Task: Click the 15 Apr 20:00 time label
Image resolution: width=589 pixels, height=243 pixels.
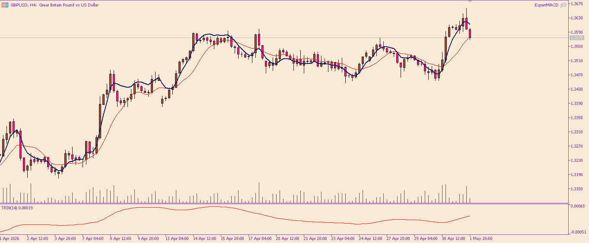Action: pos(232,238)
